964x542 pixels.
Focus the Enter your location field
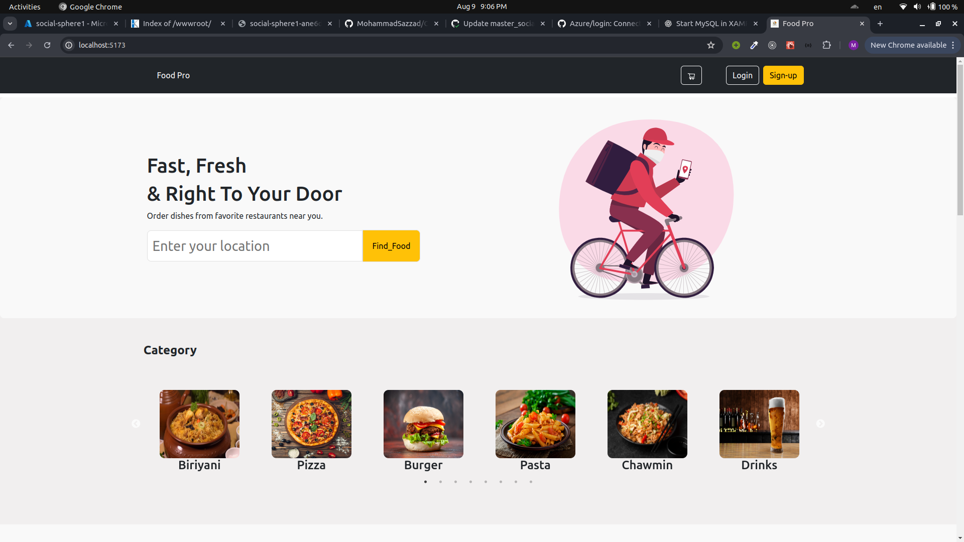coord(255,246)
